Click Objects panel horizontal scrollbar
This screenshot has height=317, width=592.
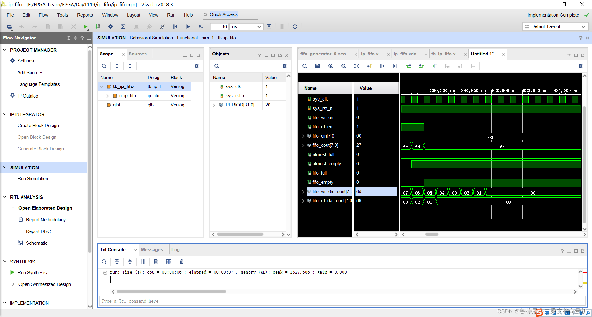[x=240, y=235]
